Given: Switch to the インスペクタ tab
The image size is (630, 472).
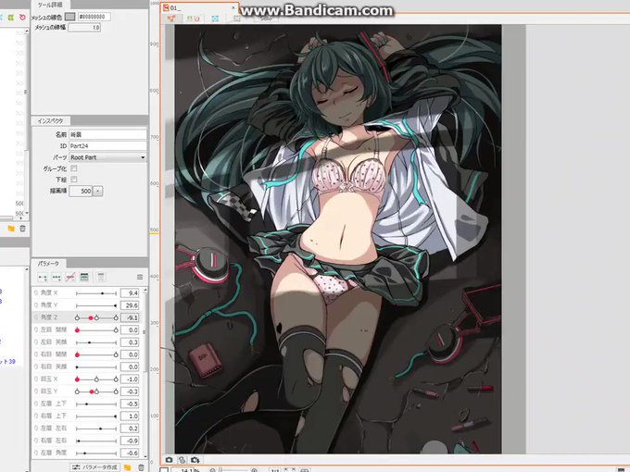Looking at the screenshot, I should pyautogui.click(x=50, y=121).
